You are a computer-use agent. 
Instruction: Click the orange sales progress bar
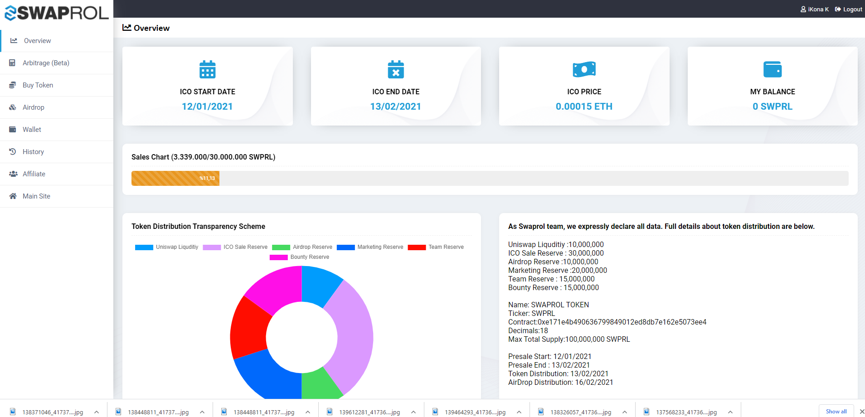(175, 178)
